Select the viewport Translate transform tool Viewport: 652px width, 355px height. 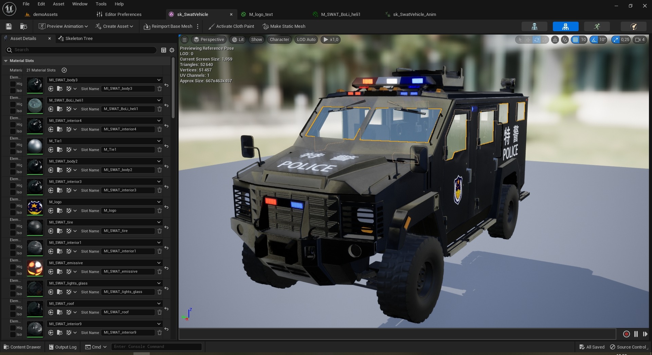point(528,40)
